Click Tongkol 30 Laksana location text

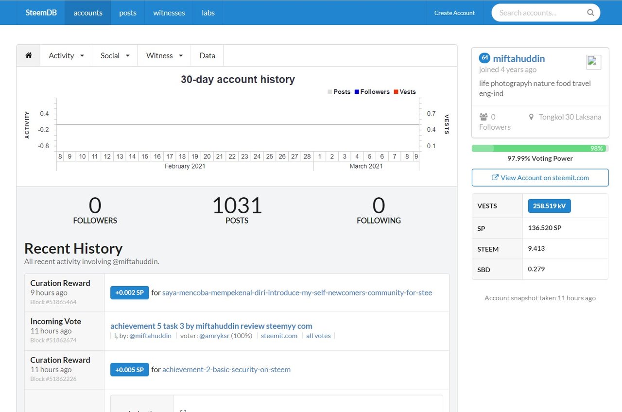coord(570,117)
